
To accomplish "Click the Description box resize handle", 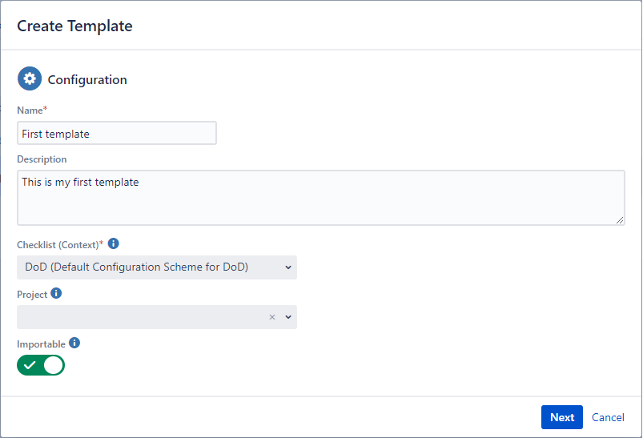I will pyautogui.click(x=620, y=220).
